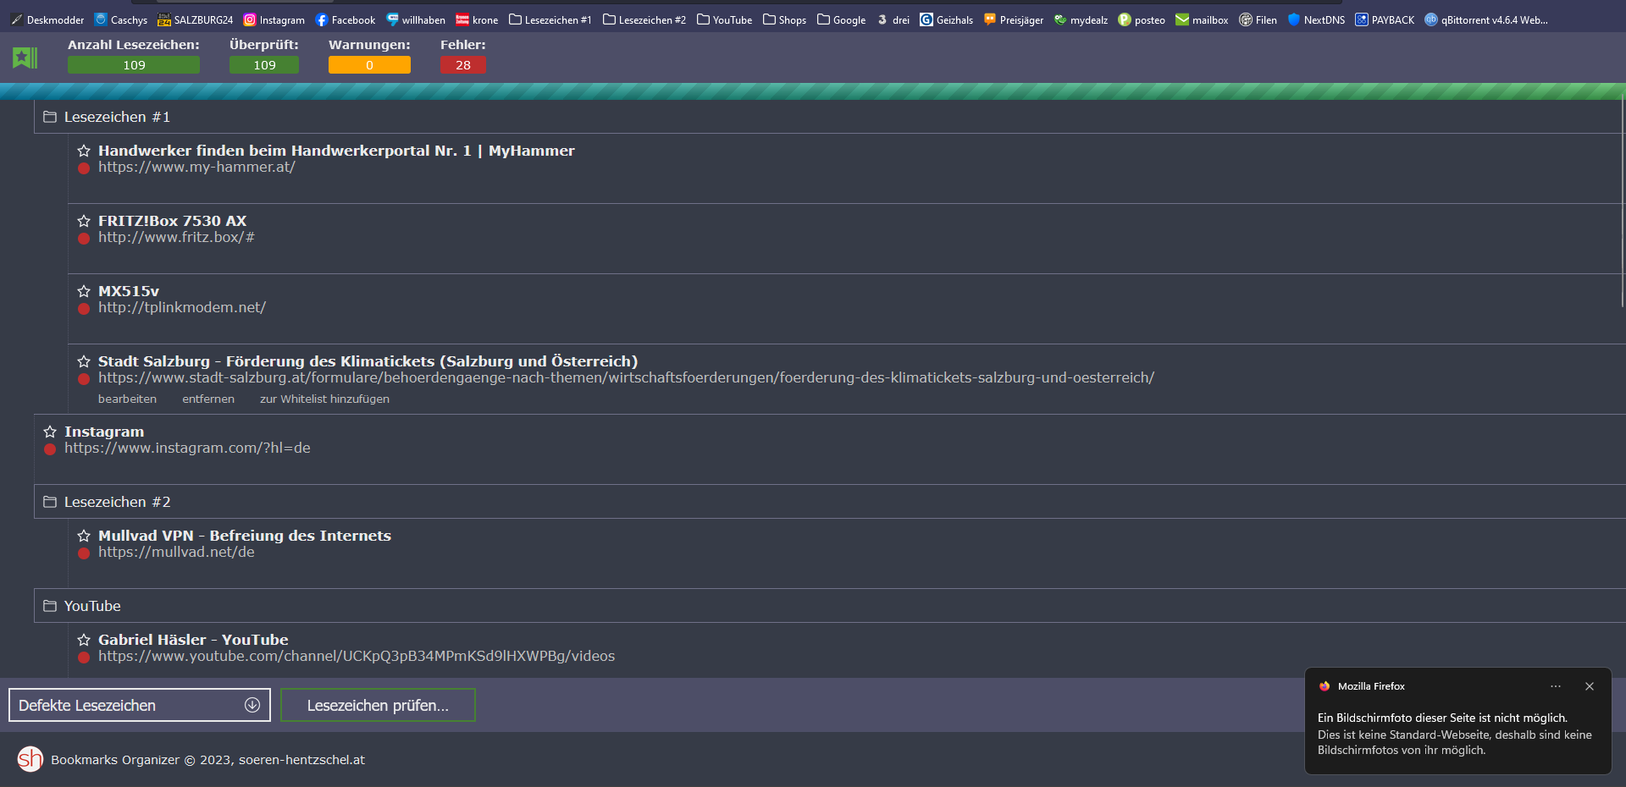Open the fritz.box URL
Image resolution: width=1626 pixels, height=787 pixels.
click(x=176, y=238)
